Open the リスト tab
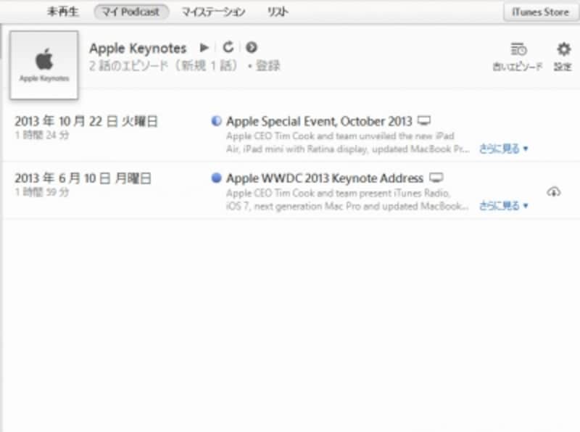 [278, 12]
